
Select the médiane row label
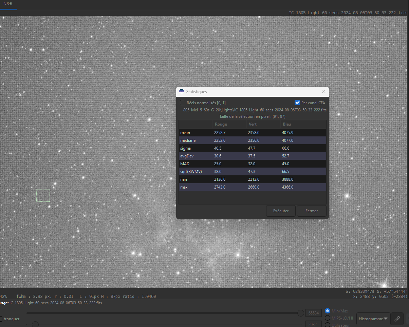[188, 140]
